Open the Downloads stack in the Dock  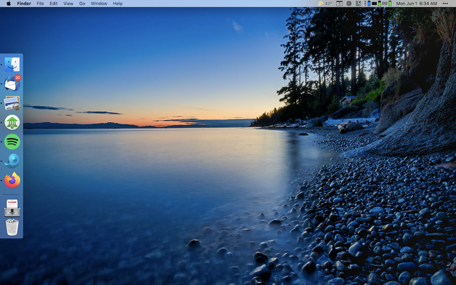point(12,207)
